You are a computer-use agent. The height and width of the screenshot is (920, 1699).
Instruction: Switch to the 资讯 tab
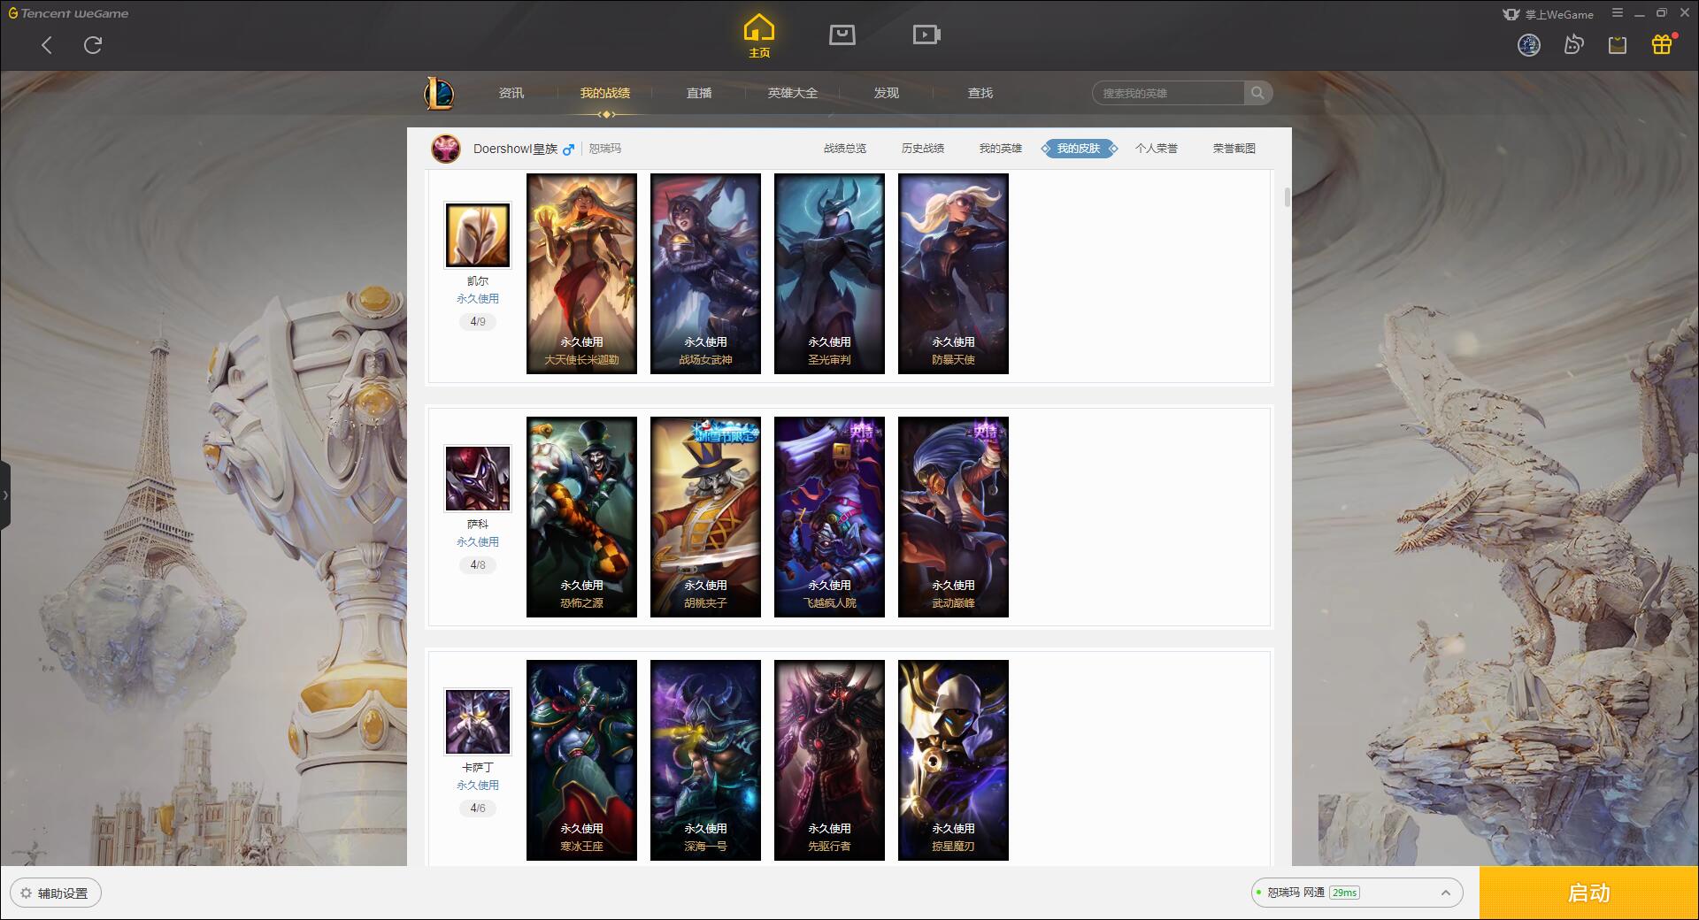point(511,93)
